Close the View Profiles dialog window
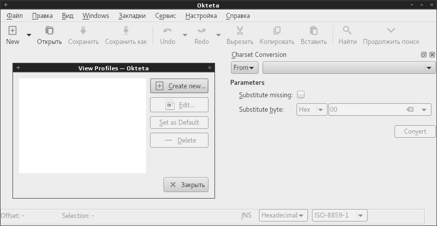This screenshot has height=226, width=437. (x=209, y=67)
